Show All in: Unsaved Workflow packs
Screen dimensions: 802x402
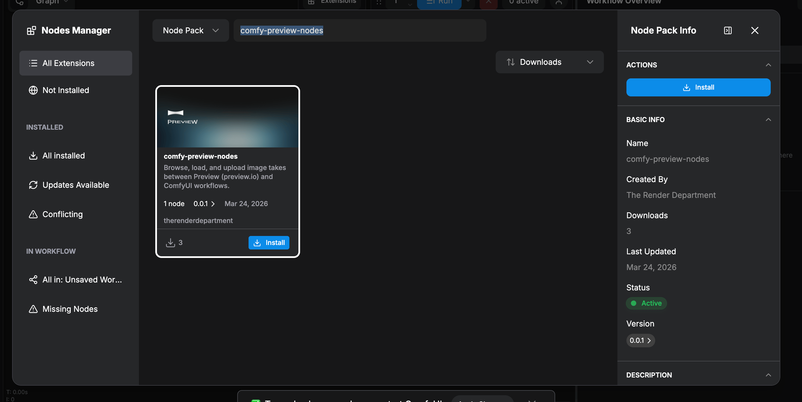(x=76, y=280)
